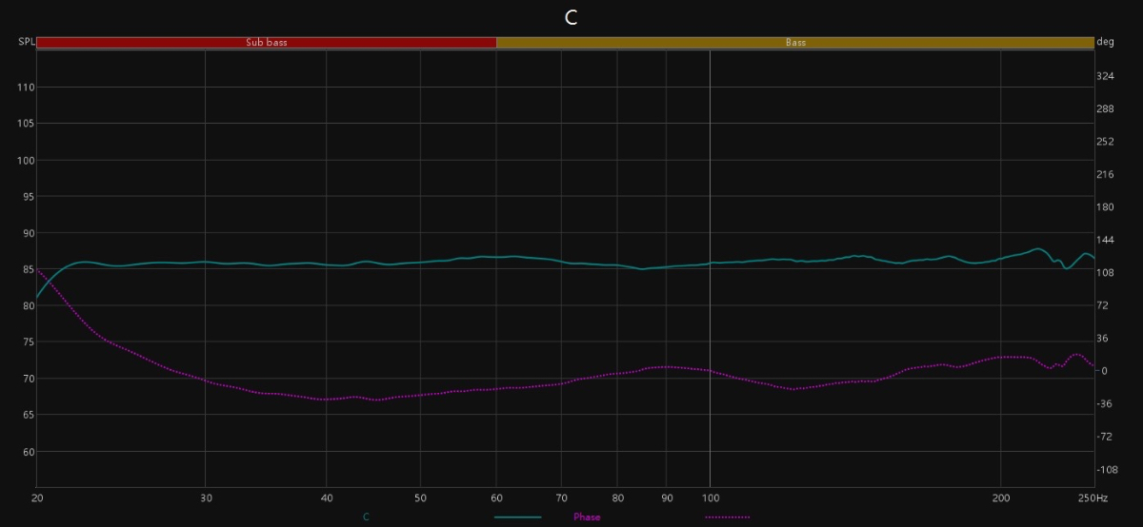Click the 60 dB SPL axis value

pos(28,452)
